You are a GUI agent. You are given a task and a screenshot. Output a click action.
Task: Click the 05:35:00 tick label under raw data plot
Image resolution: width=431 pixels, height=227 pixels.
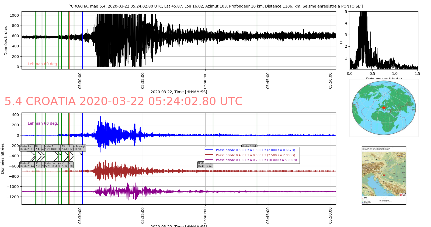[x=142, y=80]
